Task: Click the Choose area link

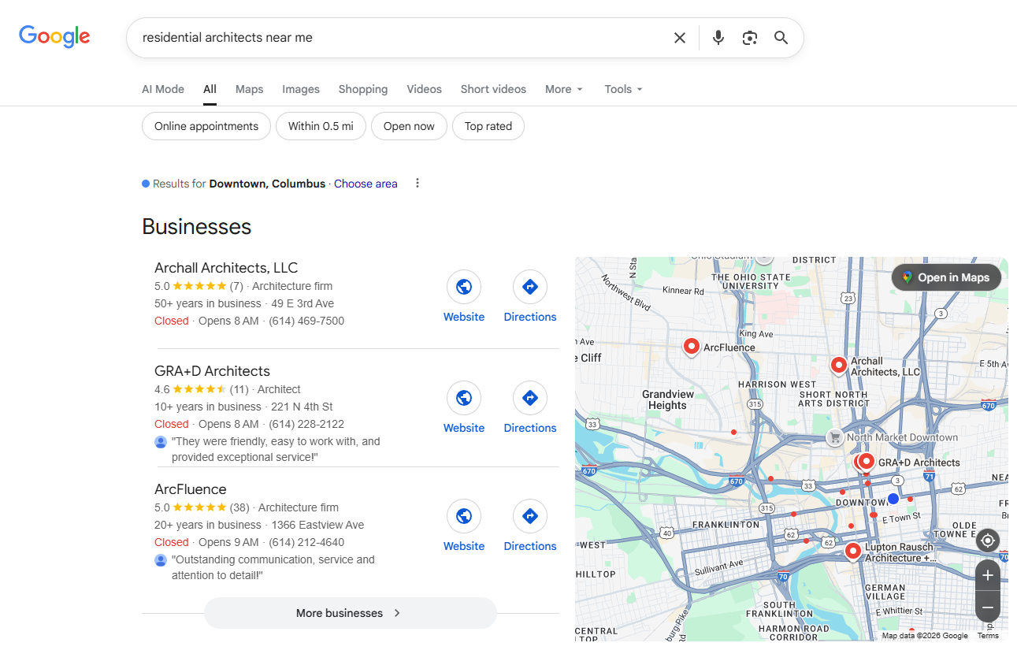Action: tap(366, 184)
